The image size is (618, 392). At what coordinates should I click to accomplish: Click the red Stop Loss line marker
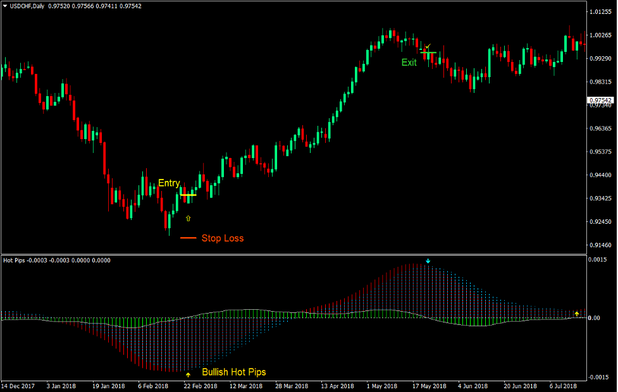click(x=188, y=238)
